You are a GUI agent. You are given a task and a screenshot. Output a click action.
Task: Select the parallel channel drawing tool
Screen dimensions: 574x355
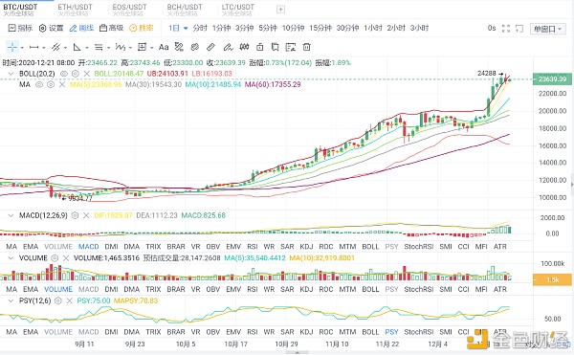click(x=55, y=47)
